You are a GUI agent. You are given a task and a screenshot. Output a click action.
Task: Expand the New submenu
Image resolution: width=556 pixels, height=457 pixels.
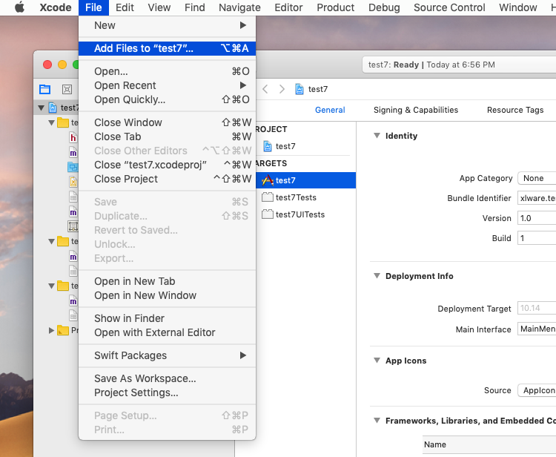(x=167, y=25)
